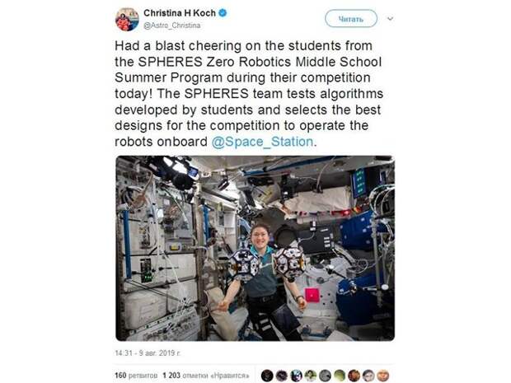The height and width of the screenshot is (383, 511).
Task: Expand the tweet options chevron
Action: 390,19
